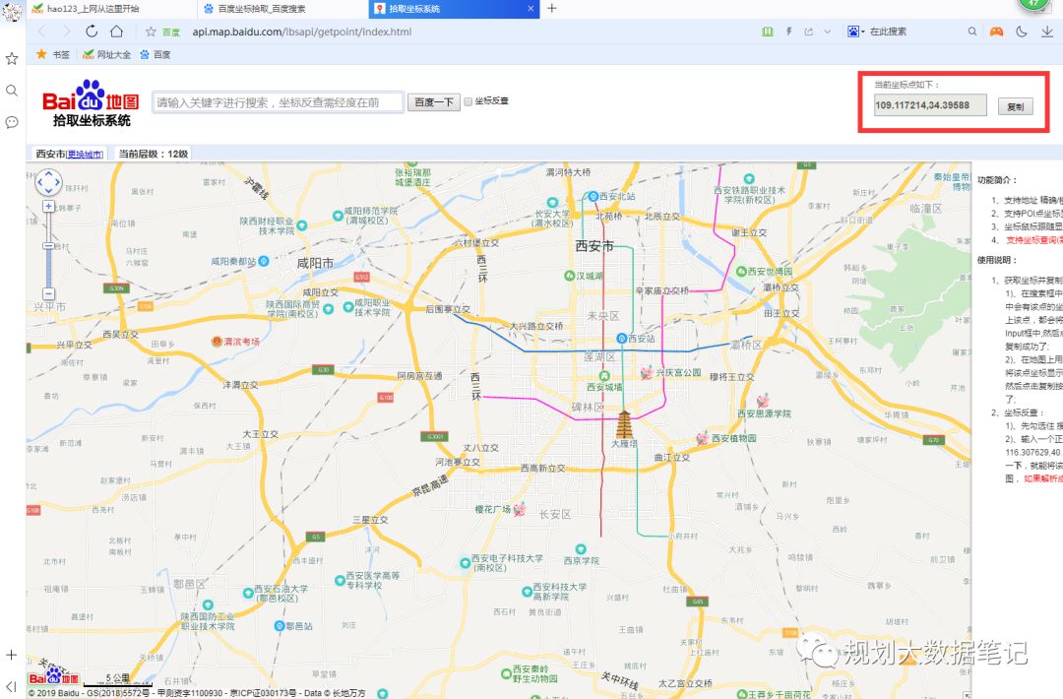Click the 大雁塔 pagoda landmark icon on map
This screenshot has width=1063, height=699.
pos(624,425)
